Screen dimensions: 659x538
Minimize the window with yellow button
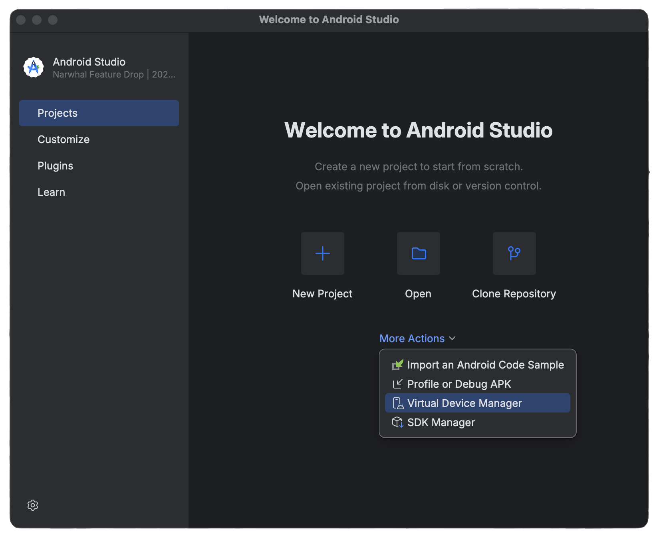point(37,20)
